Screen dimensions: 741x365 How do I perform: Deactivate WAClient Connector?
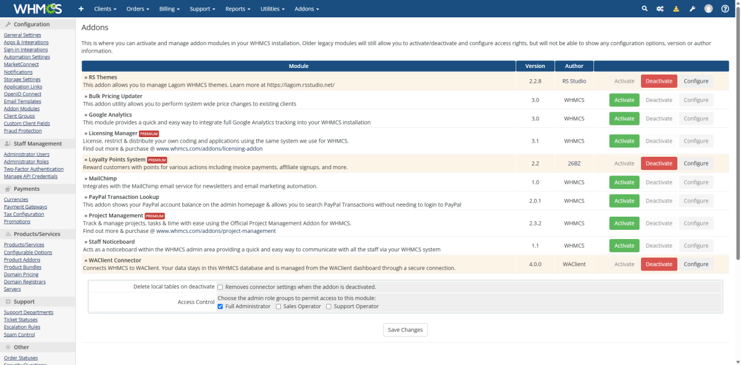(659, 264)
